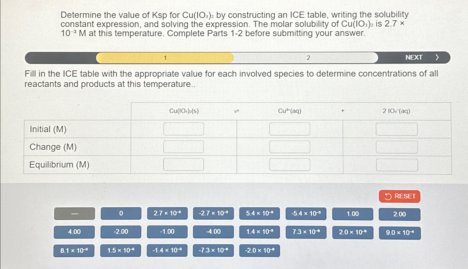Viewport: 468px width, 269px height.
Task: Select the 1.00 answer tile
Action: pos(353,214)
